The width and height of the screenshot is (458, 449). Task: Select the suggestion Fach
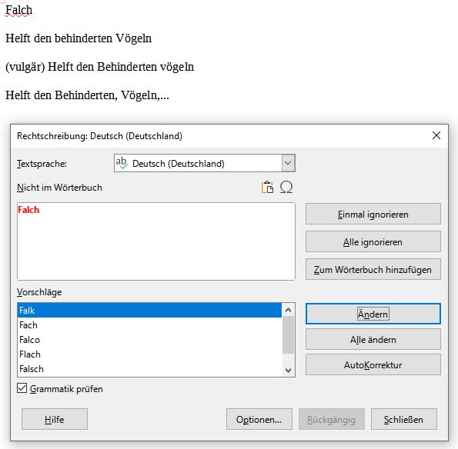(x=149, y=324)
